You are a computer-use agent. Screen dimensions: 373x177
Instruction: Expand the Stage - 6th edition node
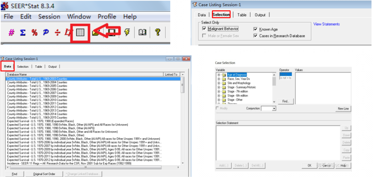(219, 96)
